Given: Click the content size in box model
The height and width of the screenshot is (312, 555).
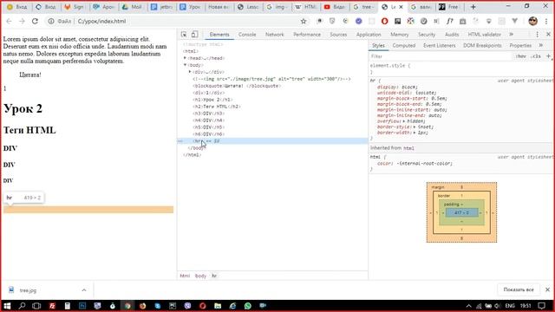Looking at the screenshot, I should click(x=461, y=212).
